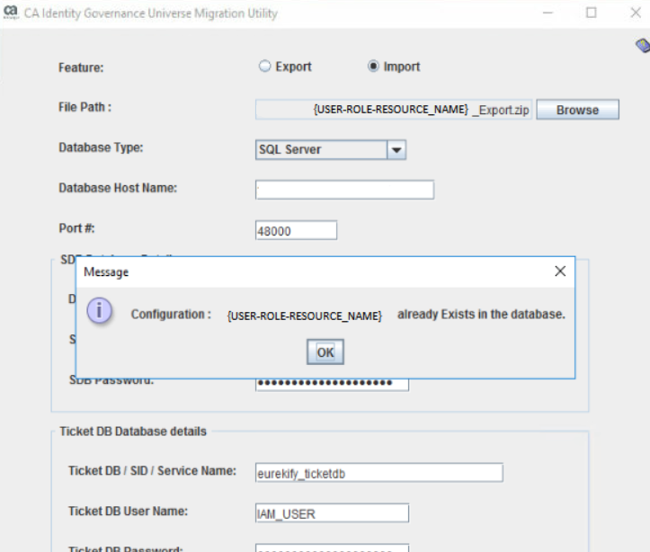Click 'Ticket DB Database details' heading
Image resolution: width=650 pixels, height=552 pixels.
133,432
